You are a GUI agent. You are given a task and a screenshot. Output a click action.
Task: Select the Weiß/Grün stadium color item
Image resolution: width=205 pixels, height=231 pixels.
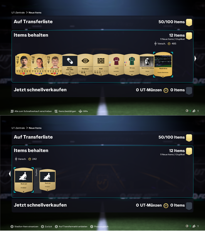point(163,64)
